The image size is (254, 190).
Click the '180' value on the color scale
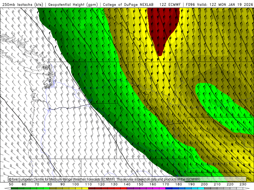[179, 184]
